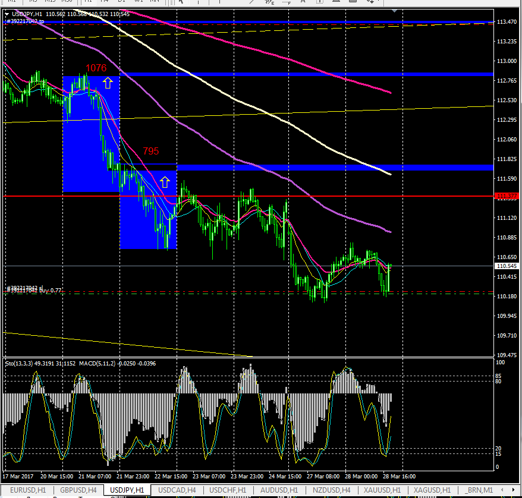Click the red text label 1076
522x498 pixels.
point(96,68)
